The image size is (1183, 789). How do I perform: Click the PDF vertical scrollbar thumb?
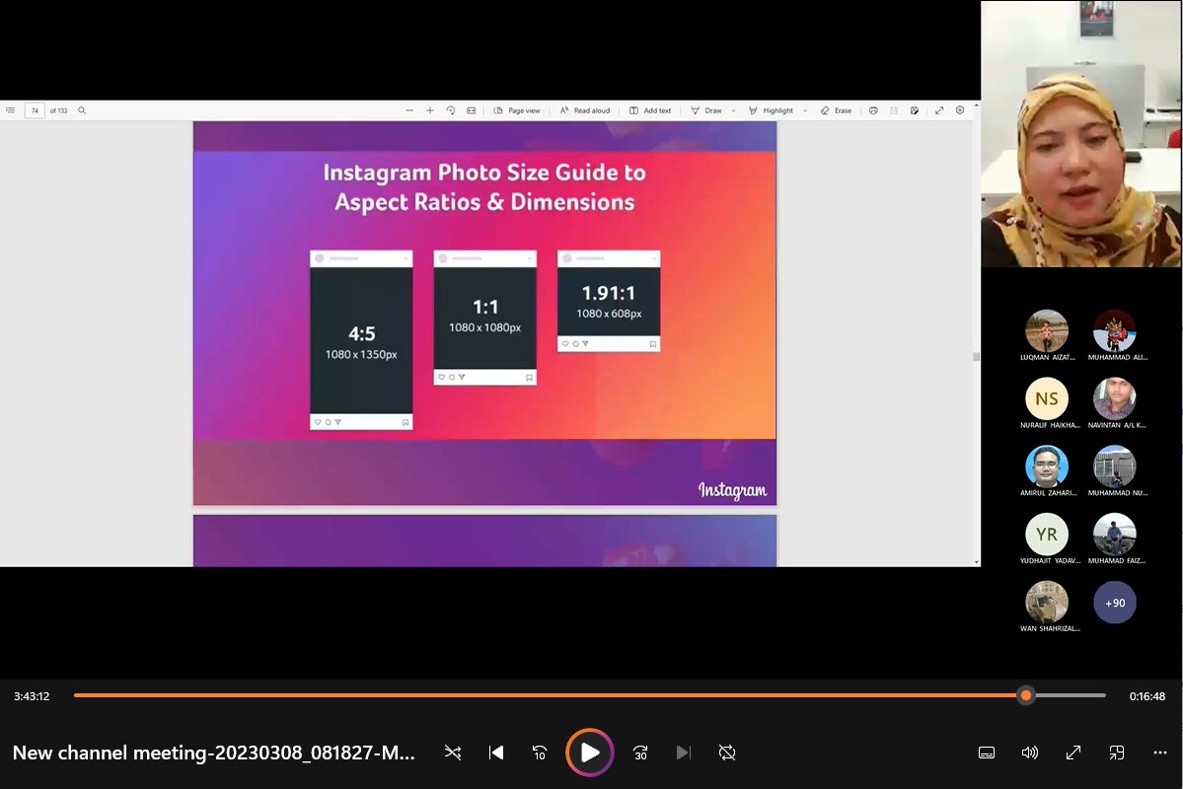pos(976,357)
